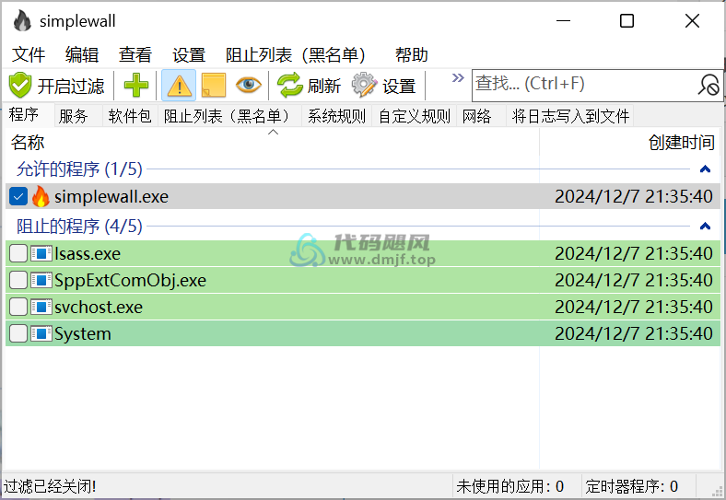Click the creation time of svchost.exe
Screen dimensions: 726x500
[633, 307]
